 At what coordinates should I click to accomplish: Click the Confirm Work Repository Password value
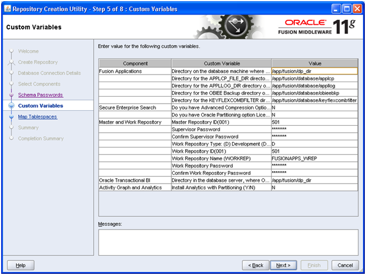pyautogui.click(x=315, y=173)
